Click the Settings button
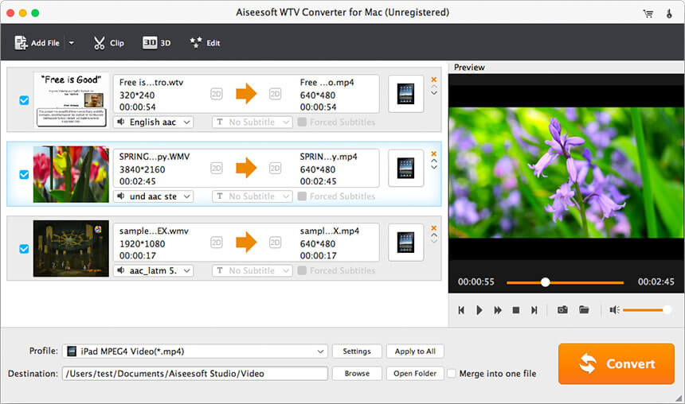 (357, 352)
